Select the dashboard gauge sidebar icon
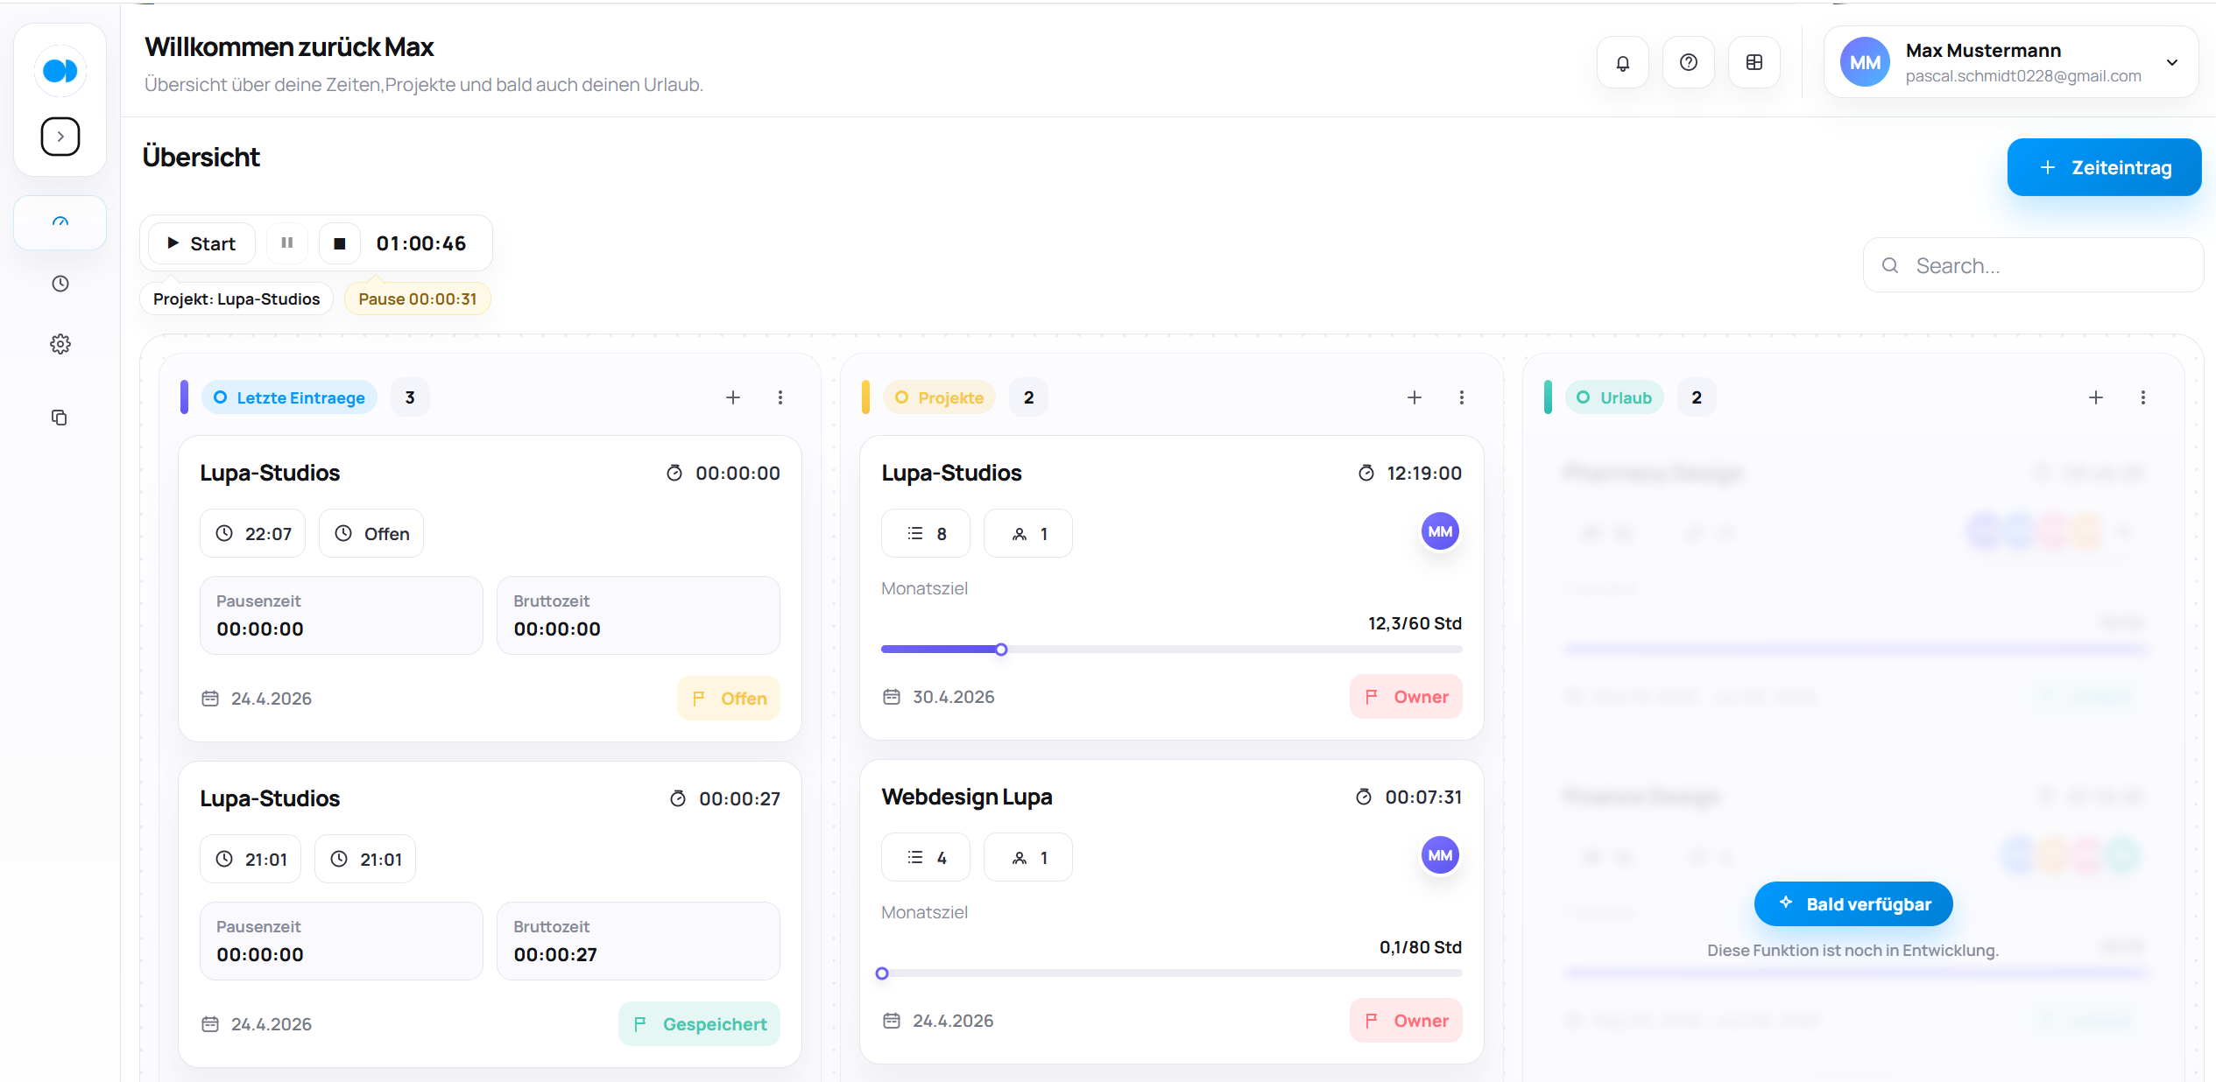Viewport: 2216px width, 1082px height. coord(60,222)
